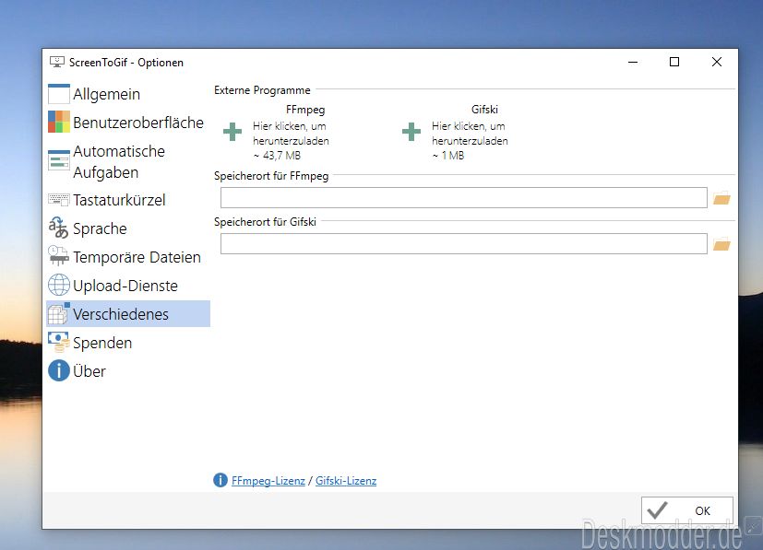Close the ScreenToGif Optionen window

tap(716, 63)
